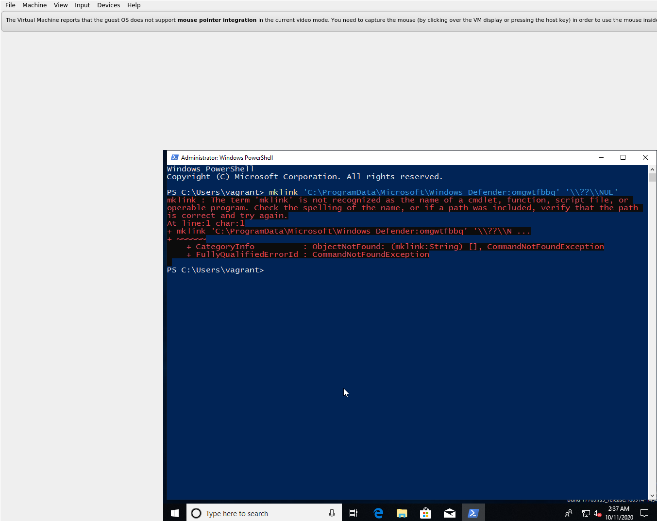Click the 'CategoryInfo' error line
657x521 pixels.
coord(395,247)
